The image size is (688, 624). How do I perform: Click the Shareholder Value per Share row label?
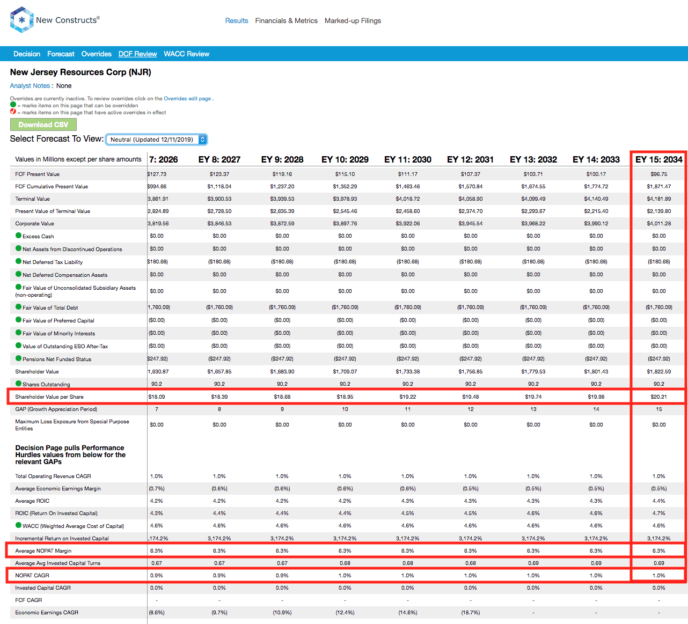[x=49, y=397]
